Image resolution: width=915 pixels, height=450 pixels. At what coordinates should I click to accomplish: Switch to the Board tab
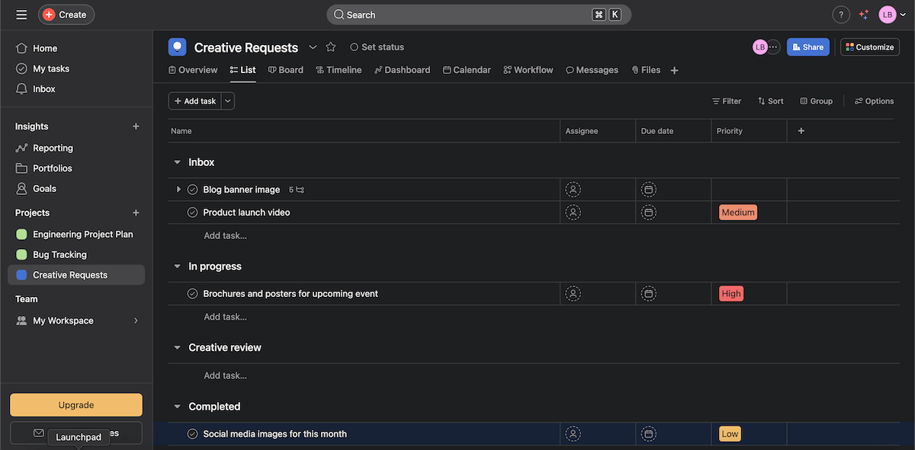(286, 70)
